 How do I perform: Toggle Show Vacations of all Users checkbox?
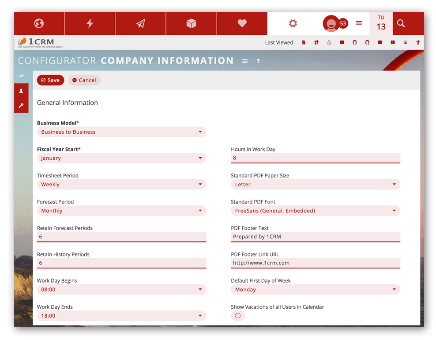pos(238,316)
